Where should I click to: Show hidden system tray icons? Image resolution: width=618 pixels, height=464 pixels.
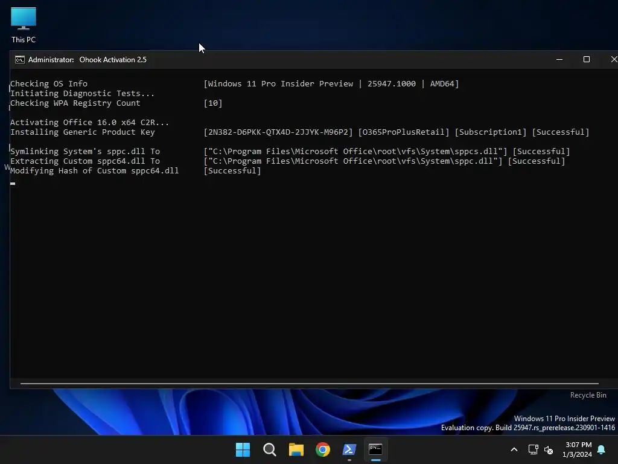(x=514, y=449)
